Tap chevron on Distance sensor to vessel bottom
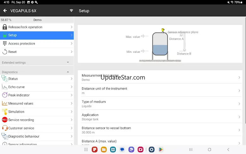 (239, 130)
